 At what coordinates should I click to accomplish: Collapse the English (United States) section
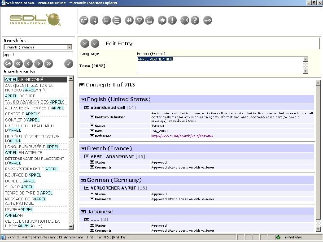click(83, 99)
